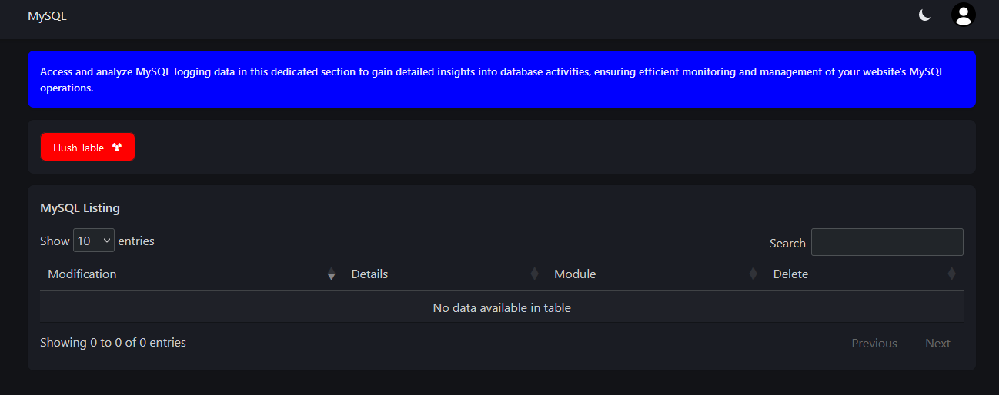This screenshot has width=999, height=395.
Task: Click the Modification column sort arrow icon
Action: [331, 274]
